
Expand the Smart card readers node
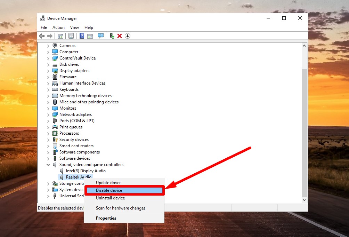tap(48, 146)
